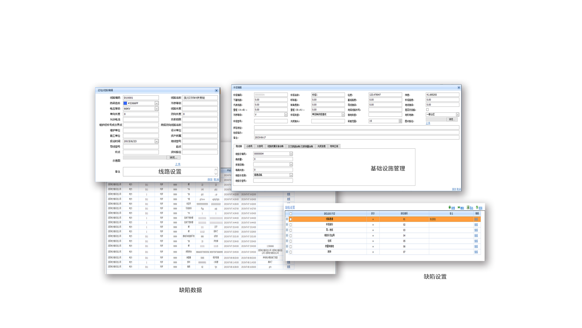Click the 上传 link in the line dialog
The height and width of the screenshot is (328, 582).
coord(178,164)
